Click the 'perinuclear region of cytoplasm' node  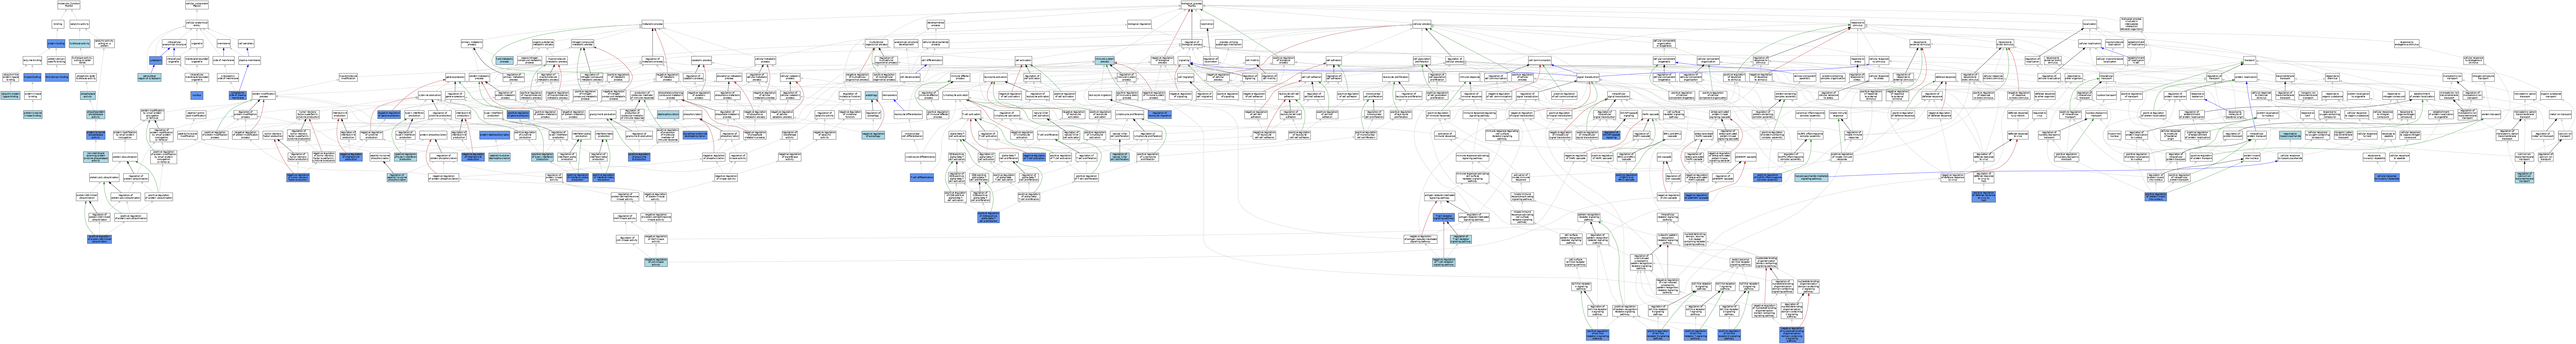click(150, 77)
